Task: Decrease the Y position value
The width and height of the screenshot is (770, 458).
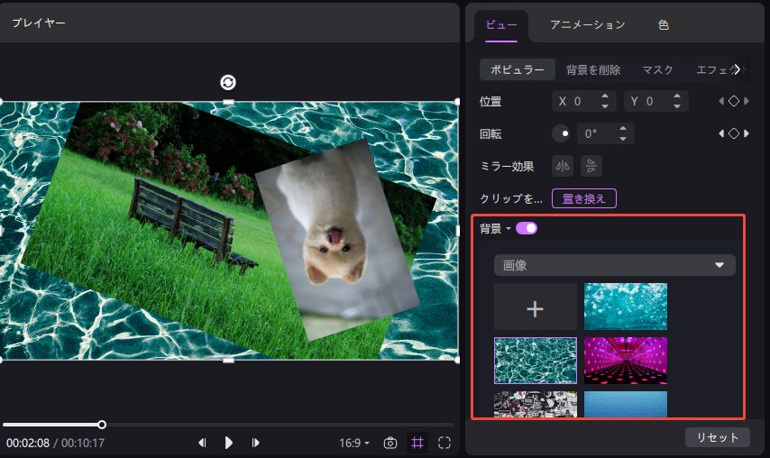Action: [677, 106]
